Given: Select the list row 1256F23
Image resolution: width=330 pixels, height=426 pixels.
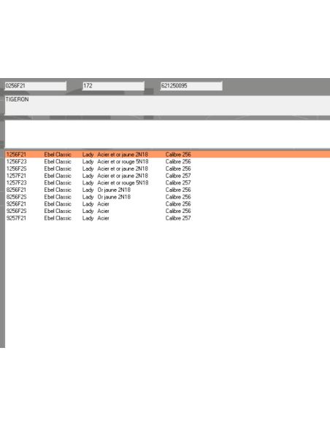Looking at the screenshot, I should tap(167, 162).
